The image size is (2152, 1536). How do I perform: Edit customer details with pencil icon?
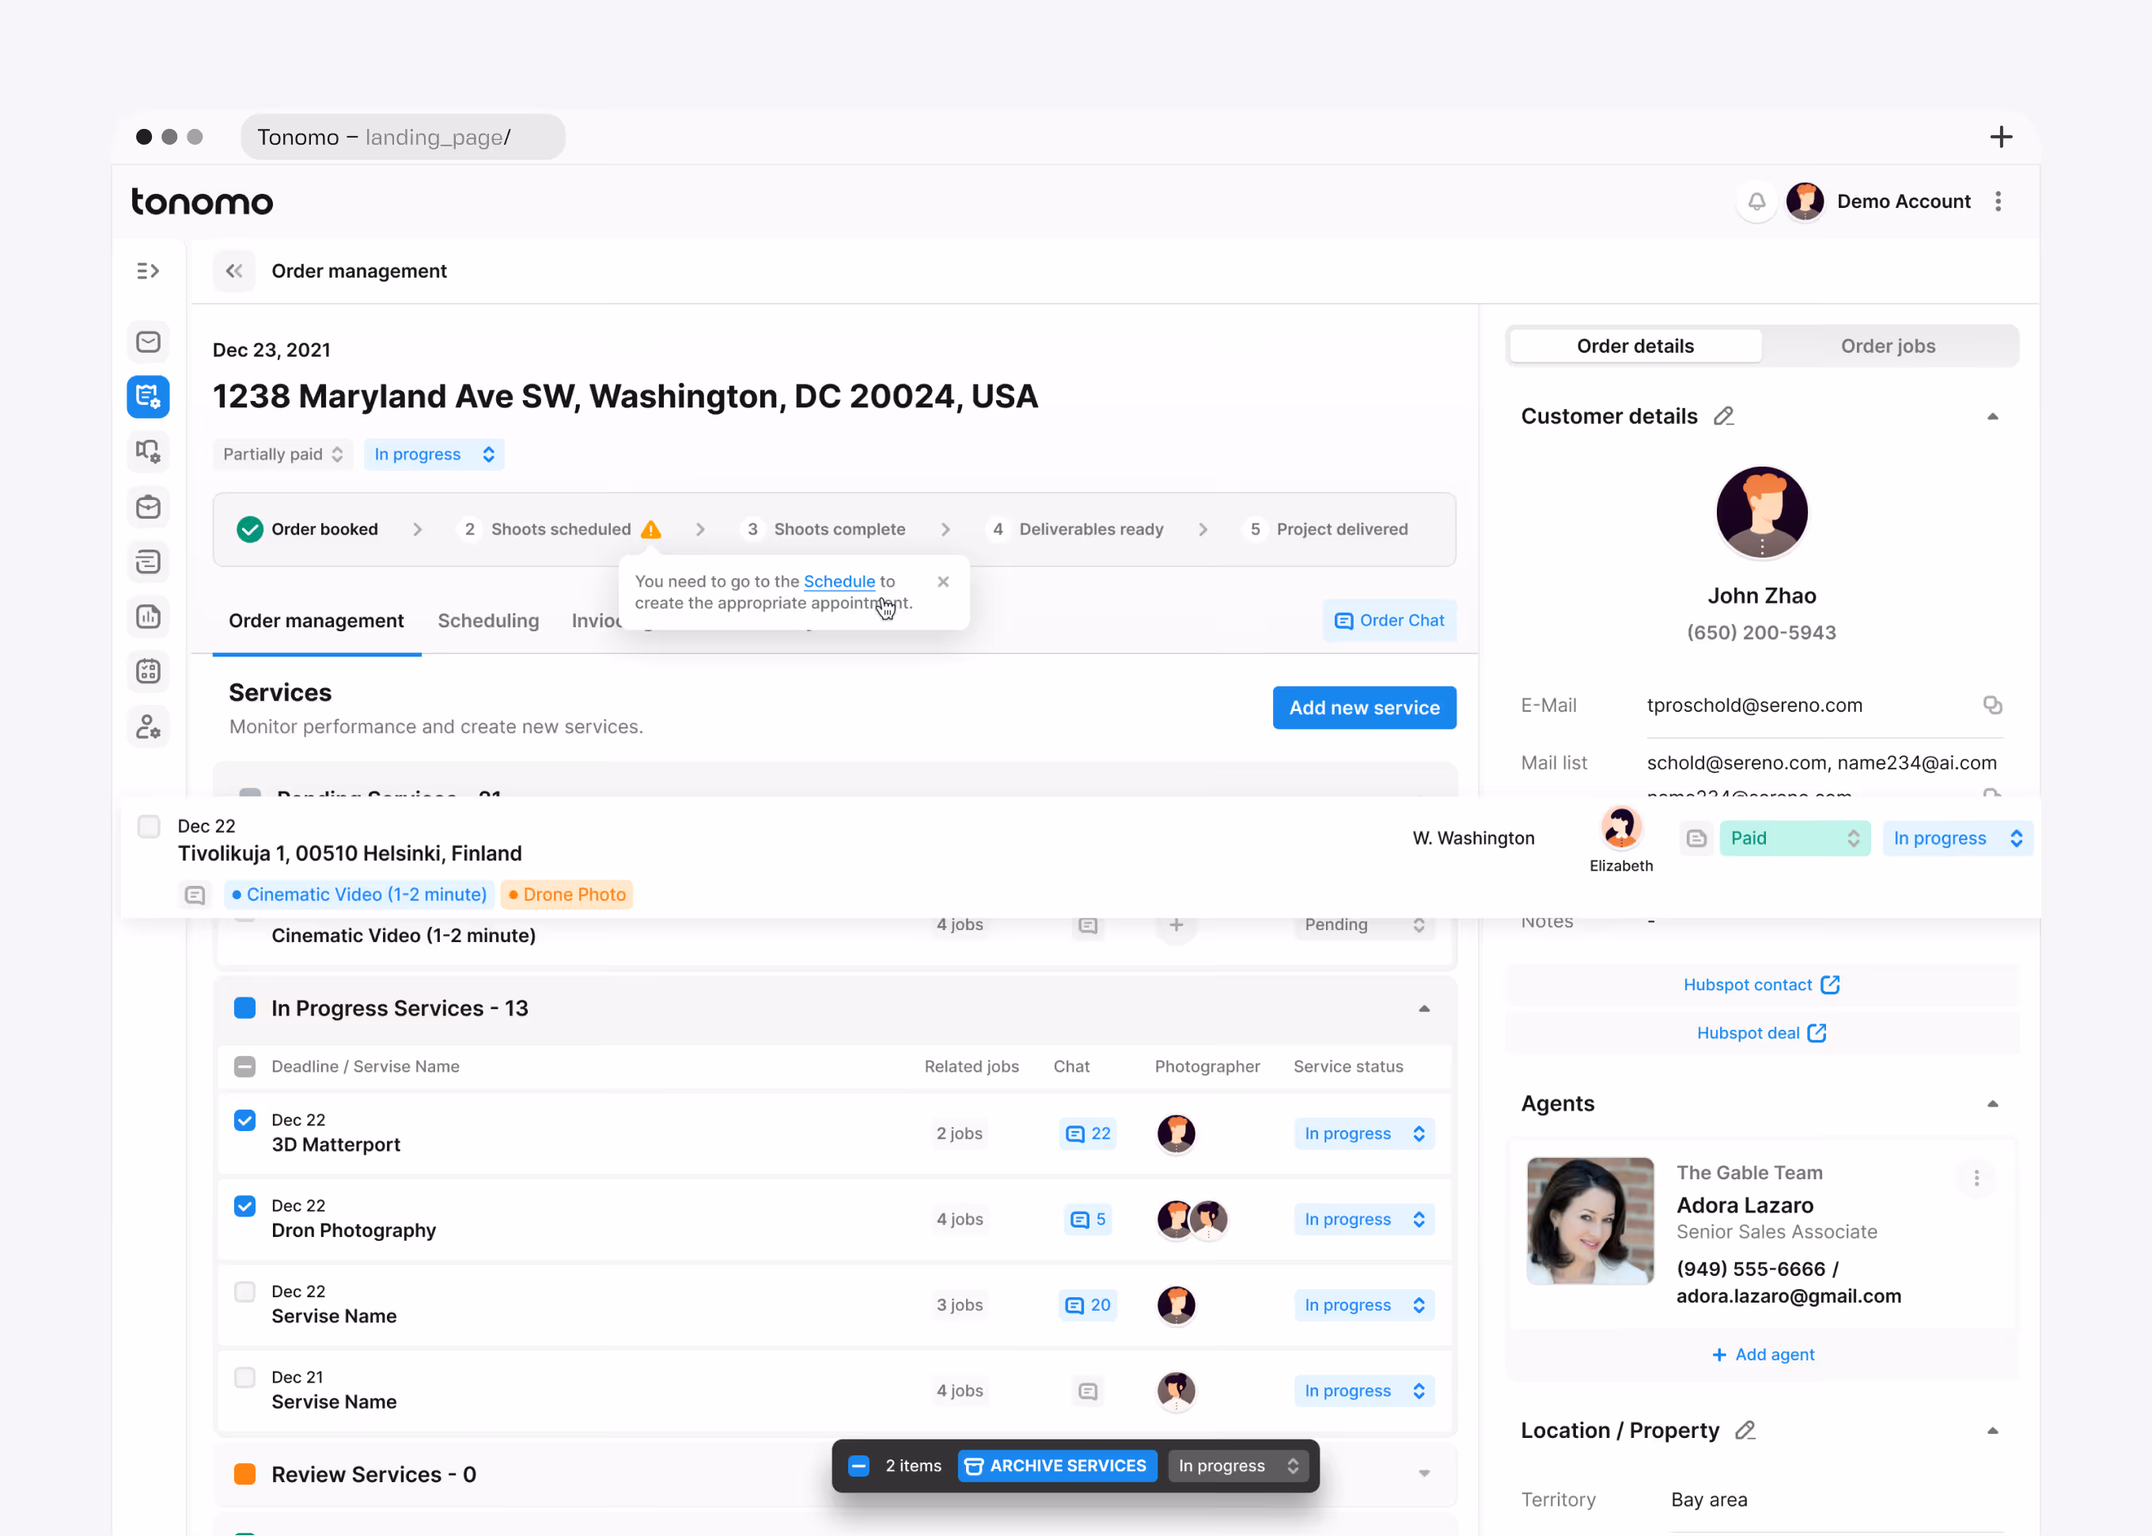1723,416
